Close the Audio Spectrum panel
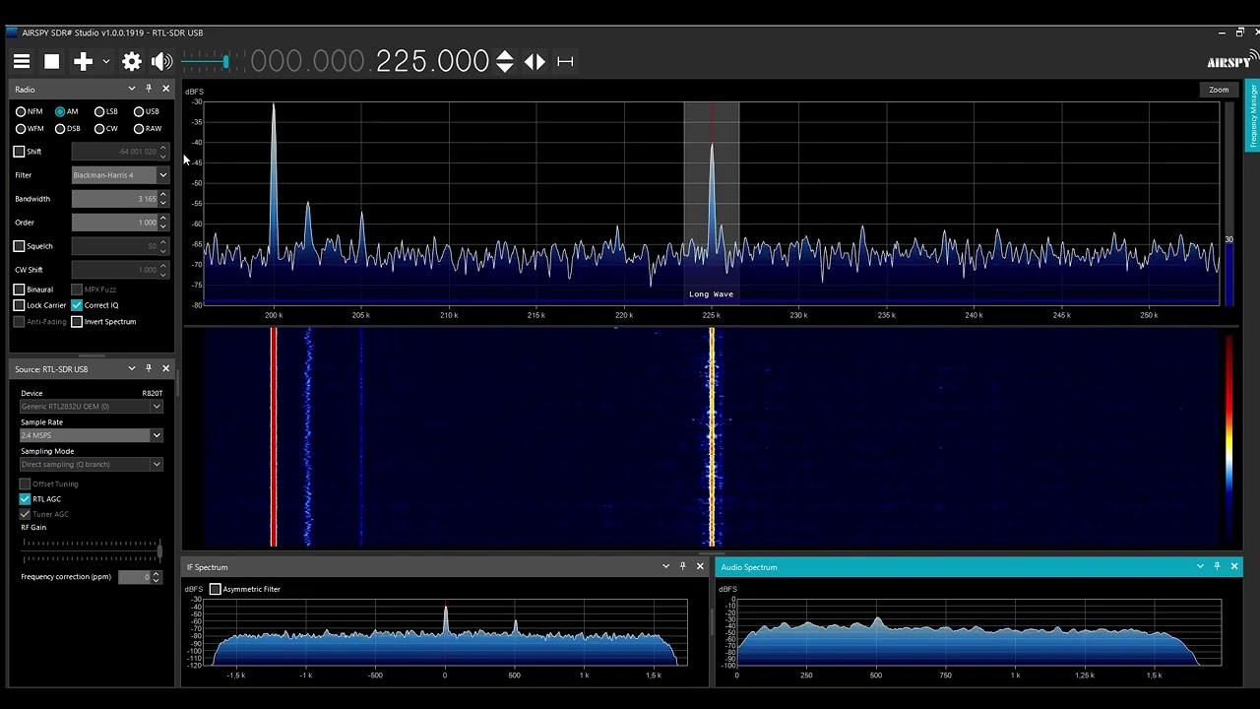1260x709 pixels. 1234,566
